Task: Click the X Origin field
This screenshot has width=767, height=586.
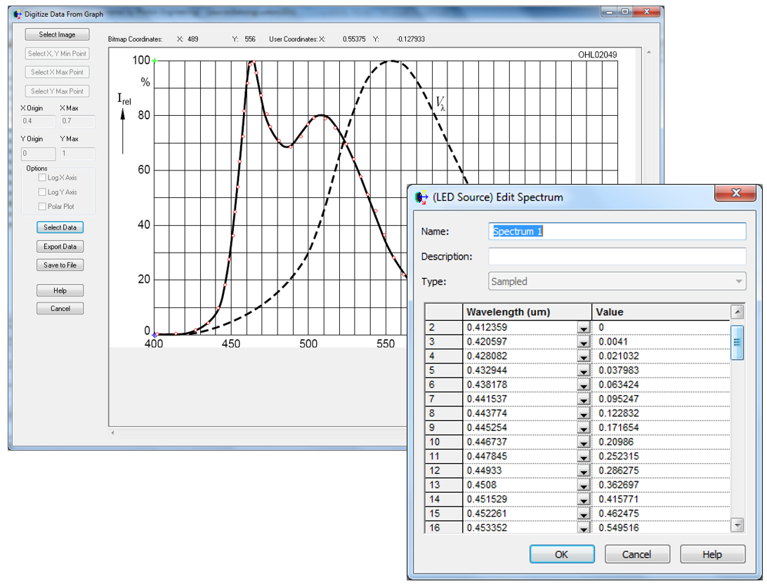Action: click(x=38, y=121)
